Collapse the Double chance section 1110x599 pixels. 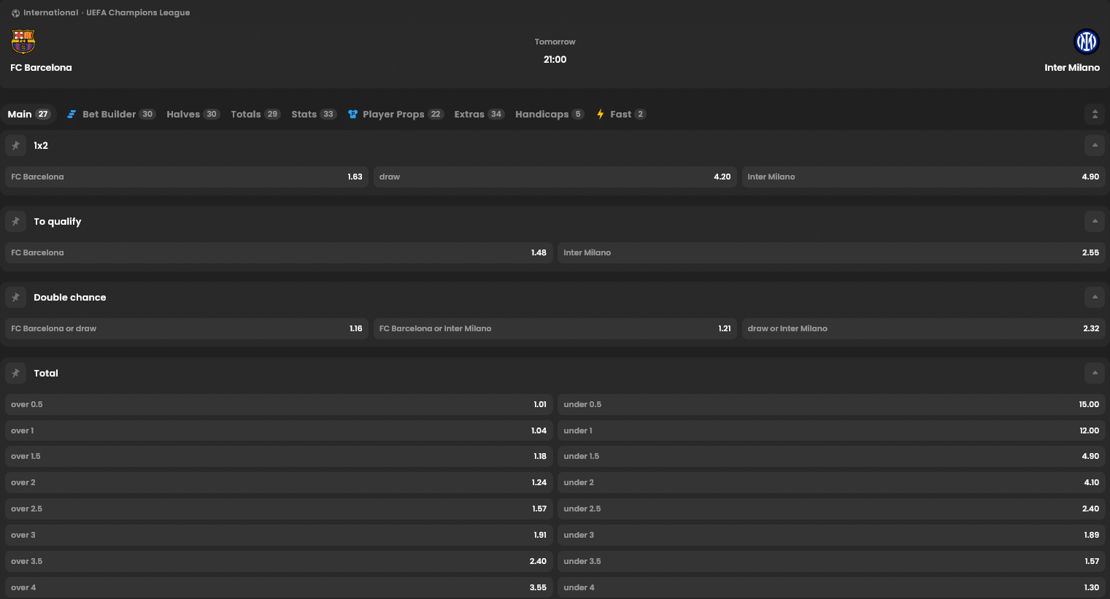[x=1095, y=297]
